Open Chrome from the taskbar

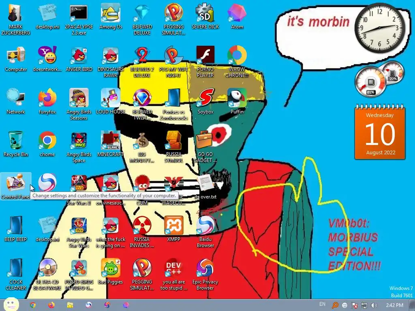click(x=33, y=305)
